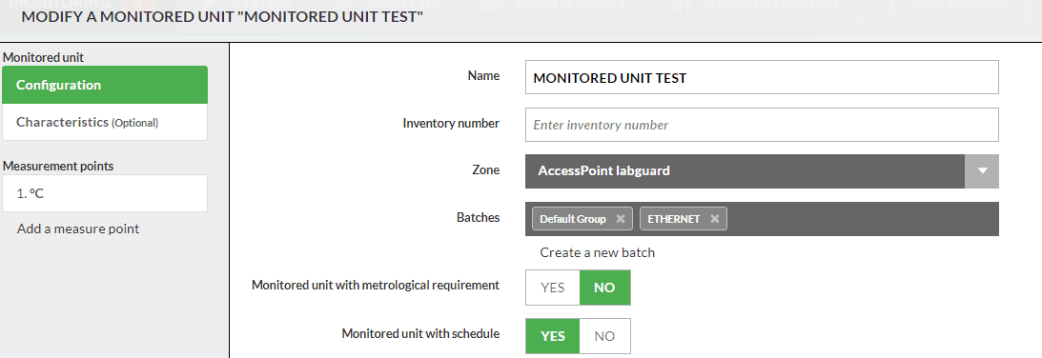
Task: Set monitored unit schedule to NO
Action: pos(604,335)
